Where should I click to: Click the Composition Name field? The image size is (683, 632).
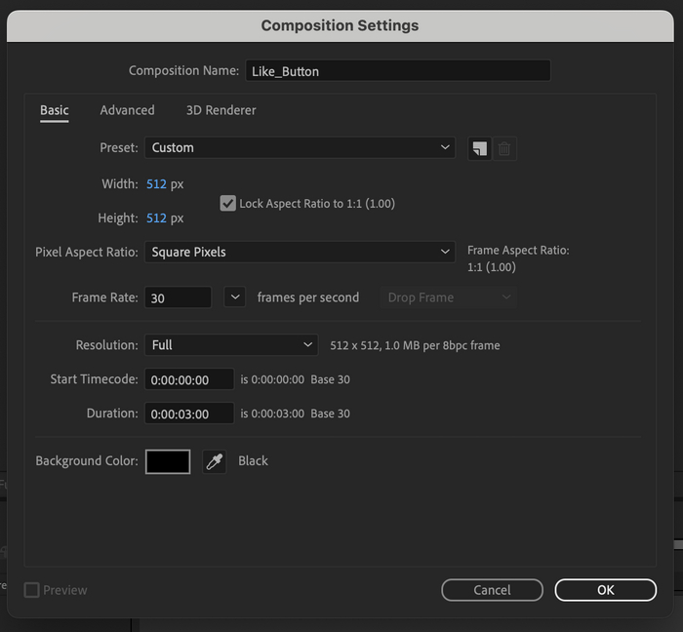click(x=397, y=71)
